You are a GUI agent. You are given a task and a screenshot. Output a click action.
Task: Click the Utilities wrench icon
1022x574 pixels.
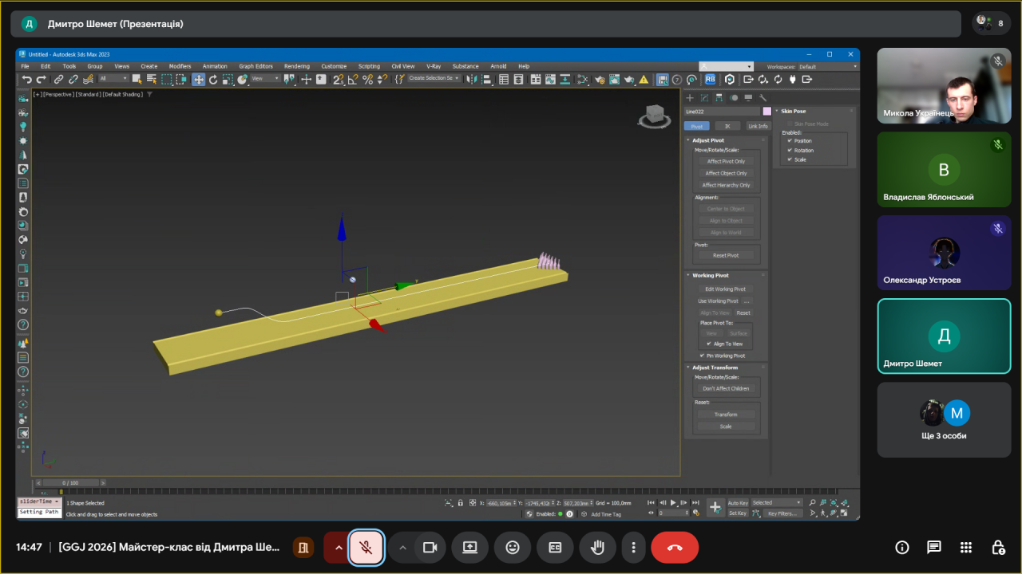763,98
